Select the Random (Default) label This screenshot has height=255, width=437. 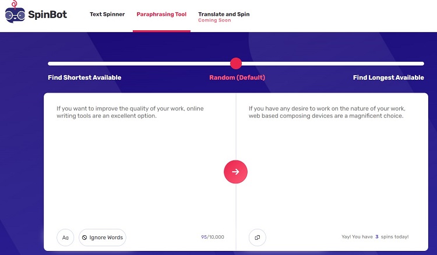coord(237,77)
